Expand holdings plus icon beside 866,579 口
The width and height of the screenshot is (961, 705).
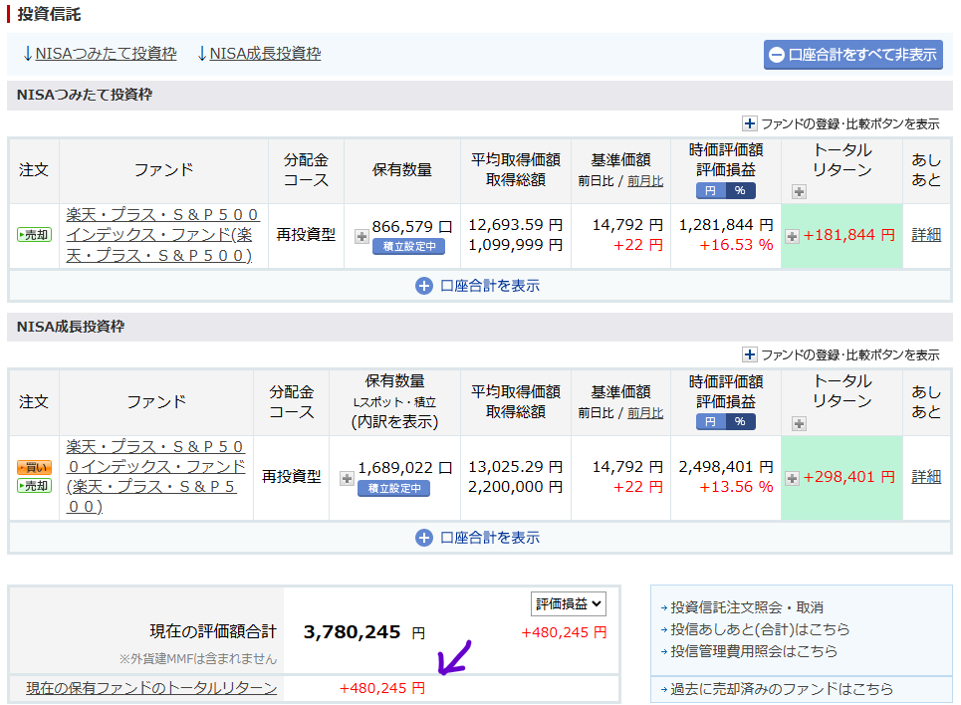coord(361,236)
